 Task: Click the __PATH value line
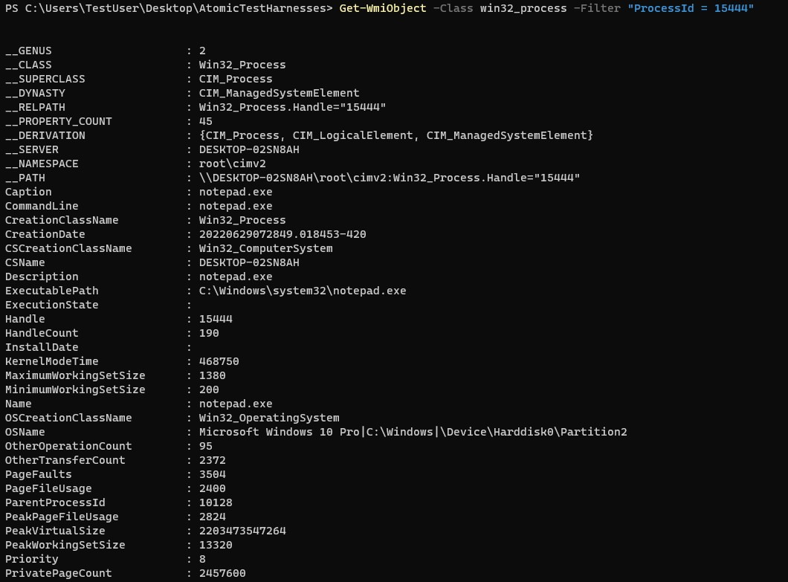tap(390, 178)
